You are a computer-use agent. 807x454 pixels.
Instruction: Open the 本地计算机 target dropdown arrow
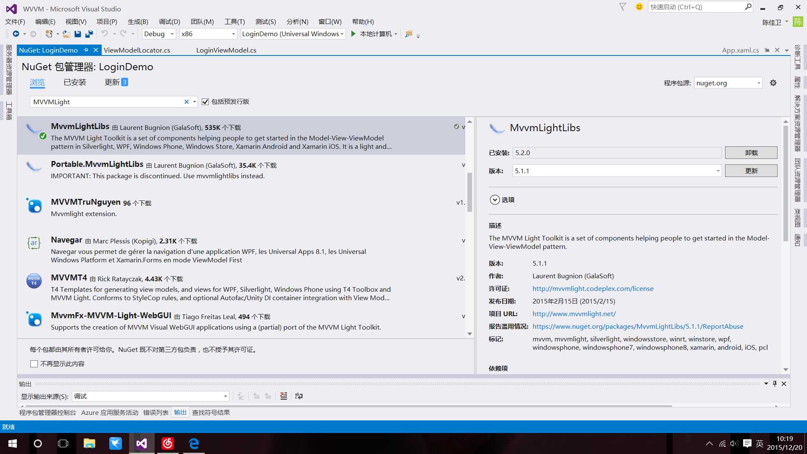(396, 34)
